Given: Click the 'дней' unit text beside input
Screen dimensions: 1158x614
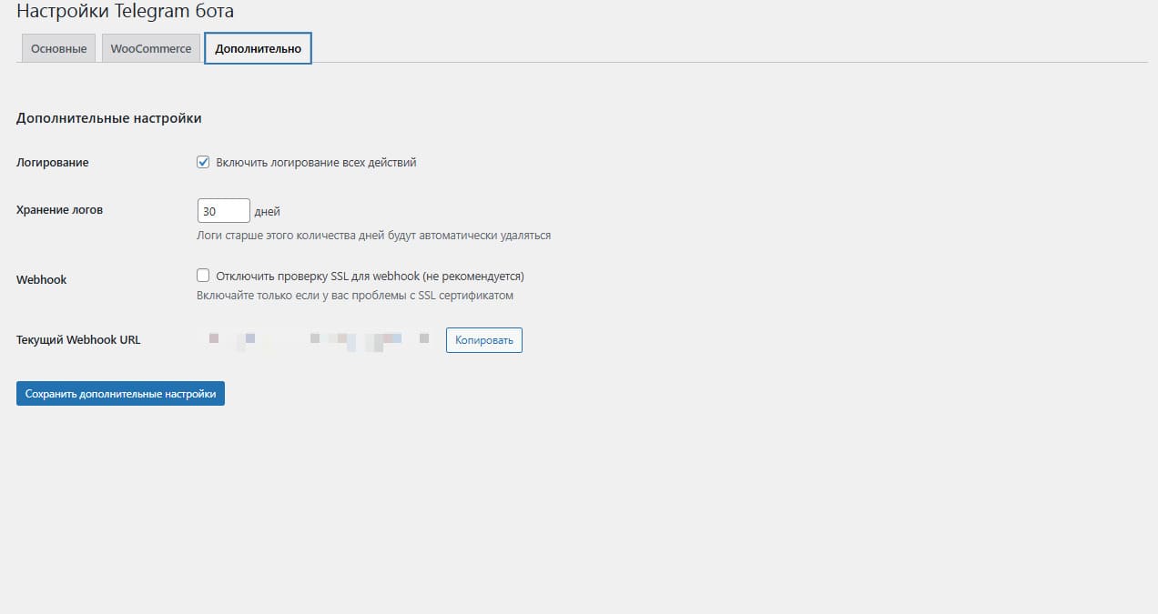Looking at the screenshot, I should 268,212.
